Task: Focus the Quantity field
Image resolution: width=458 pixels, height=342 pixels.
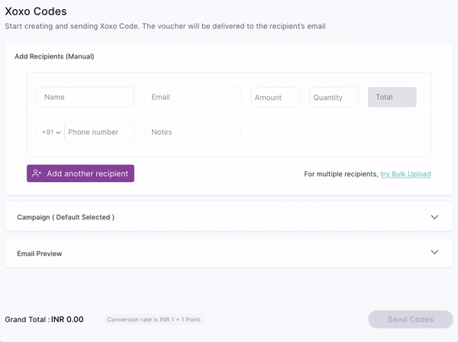Action: click(x=334, y=97)
